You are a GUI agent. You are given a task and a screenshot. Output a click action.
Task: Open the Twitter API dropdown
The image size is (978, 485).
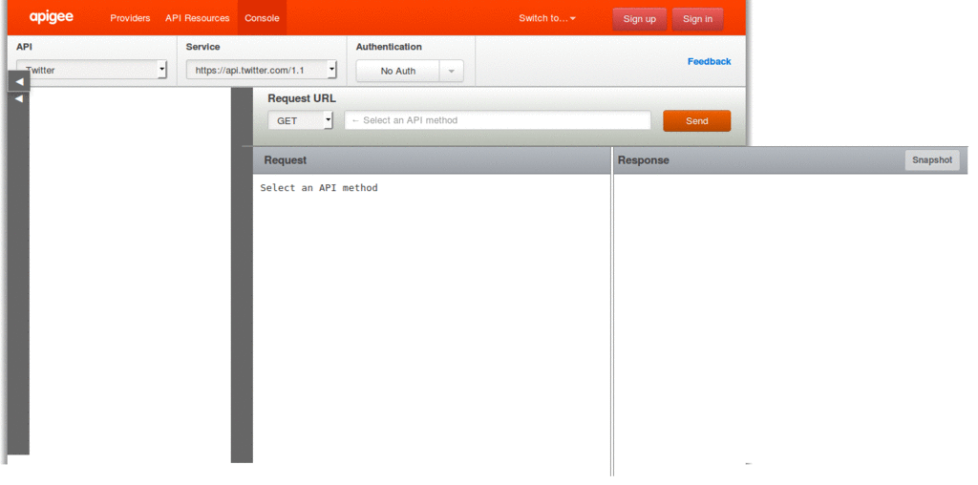click(92, 70)
